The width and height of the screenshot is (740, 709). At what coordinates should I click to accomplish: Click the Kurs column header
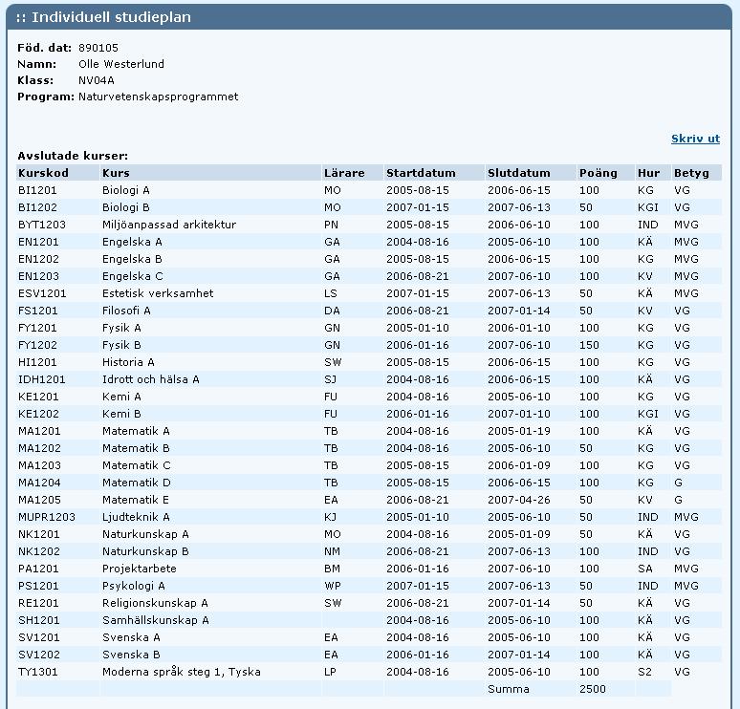tap(116, 173)
